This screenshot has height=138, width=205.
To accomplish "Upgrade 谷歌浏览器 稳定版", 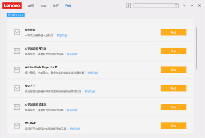I will tap(173, 107).
